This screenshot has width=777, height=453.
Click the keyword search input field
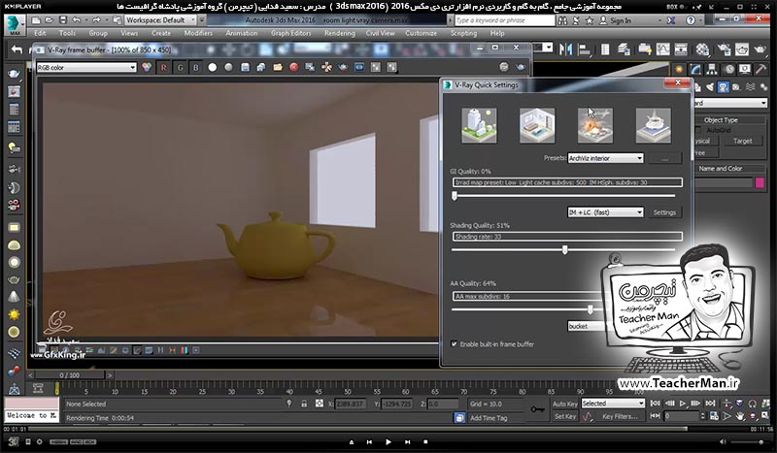pyautogui.click(x=504, y=20)
